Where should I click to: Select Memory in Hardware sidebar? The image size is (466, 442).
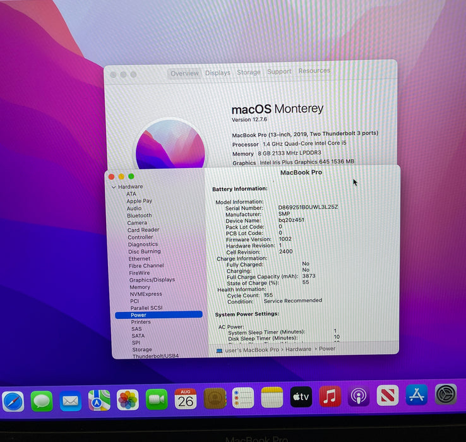pyautogui.click(x=140, y=287)
